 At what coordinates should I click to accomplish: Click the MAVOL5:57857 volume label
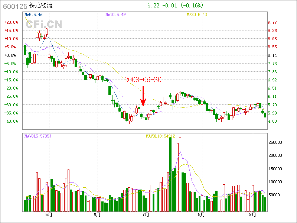(38, 136)
